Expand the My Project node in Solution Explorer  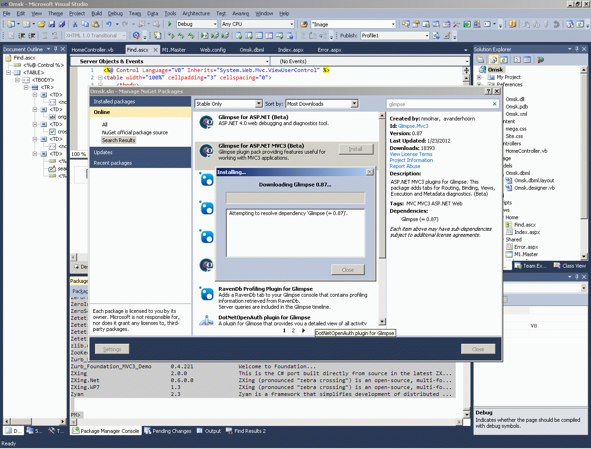click(479, 78)
